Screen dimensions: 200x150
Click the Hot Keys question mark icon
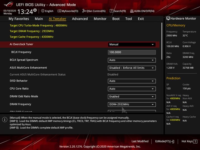pyautogui.click(x=195, y=141)
